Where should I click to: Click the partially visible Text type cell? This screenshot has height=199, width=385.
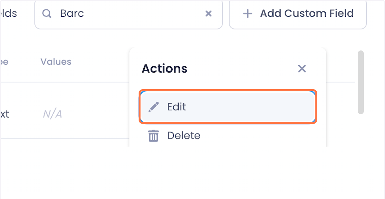click(x=4, y=114)
